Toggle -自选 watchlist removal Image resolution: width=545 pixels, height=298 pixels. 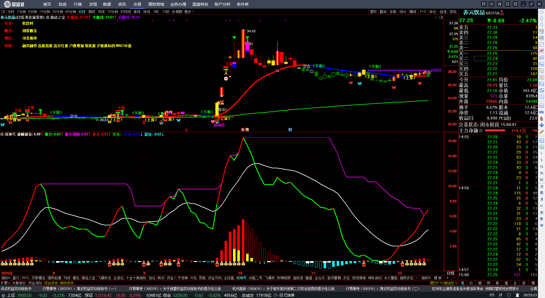coord(443,12)
